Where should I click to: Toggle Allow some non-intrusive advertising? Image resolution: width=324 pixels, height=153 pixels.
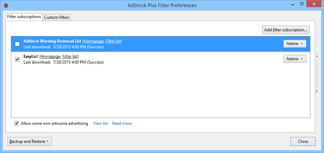tap(16, 123)
